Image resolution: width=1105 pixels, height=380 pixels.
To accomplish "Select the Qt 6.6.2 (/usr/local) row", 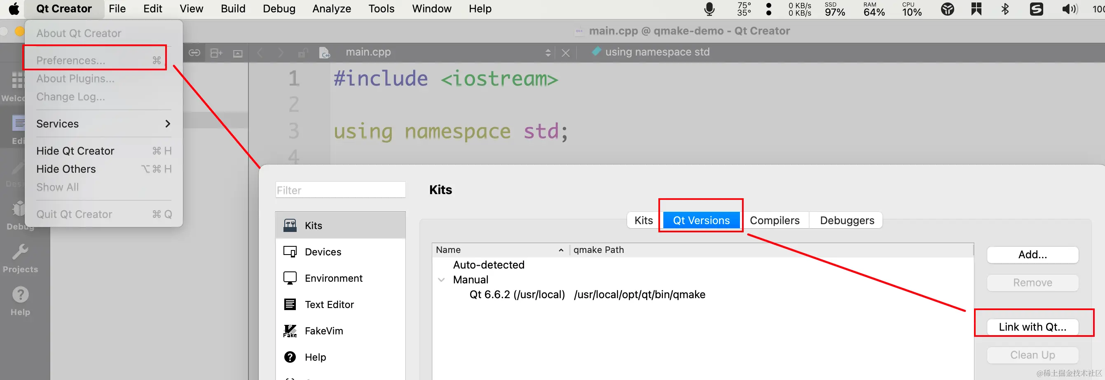I will pos(703,295).
